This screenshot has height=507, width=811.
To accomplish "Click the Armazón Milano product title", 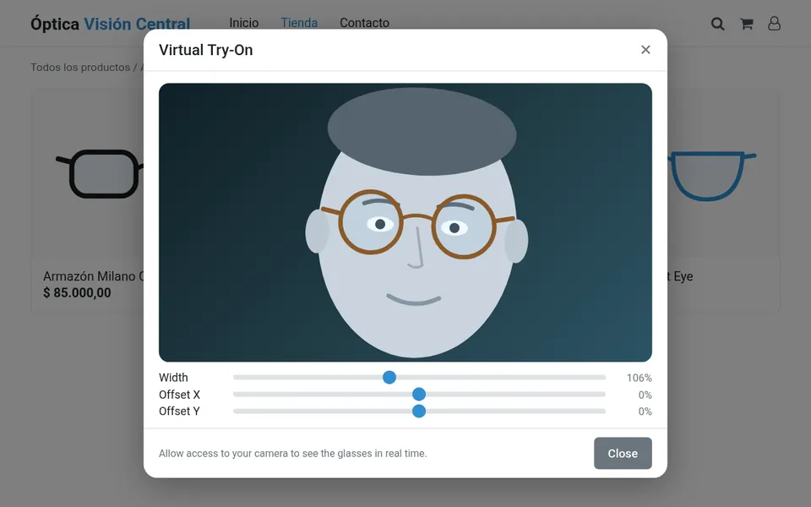I will click(93, 276).
